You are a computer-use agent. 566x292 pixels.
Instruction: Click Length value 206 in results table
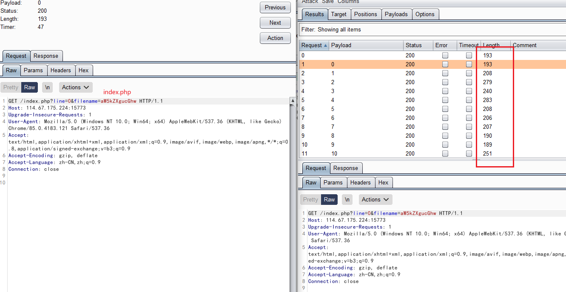tap(487, 118)
